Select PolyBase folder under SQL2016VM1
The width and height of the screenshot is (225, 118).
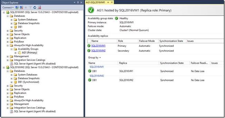pyautogui.click(x=19, y=42)
